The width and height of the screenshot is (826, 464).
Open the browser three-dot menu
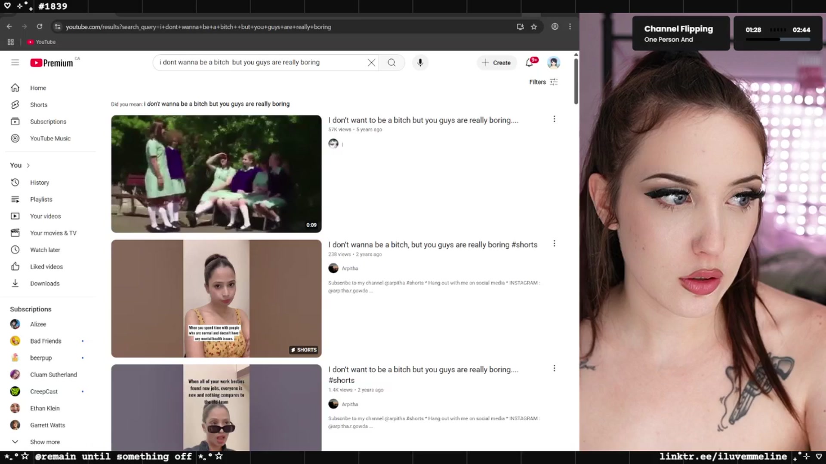point(570,27)
